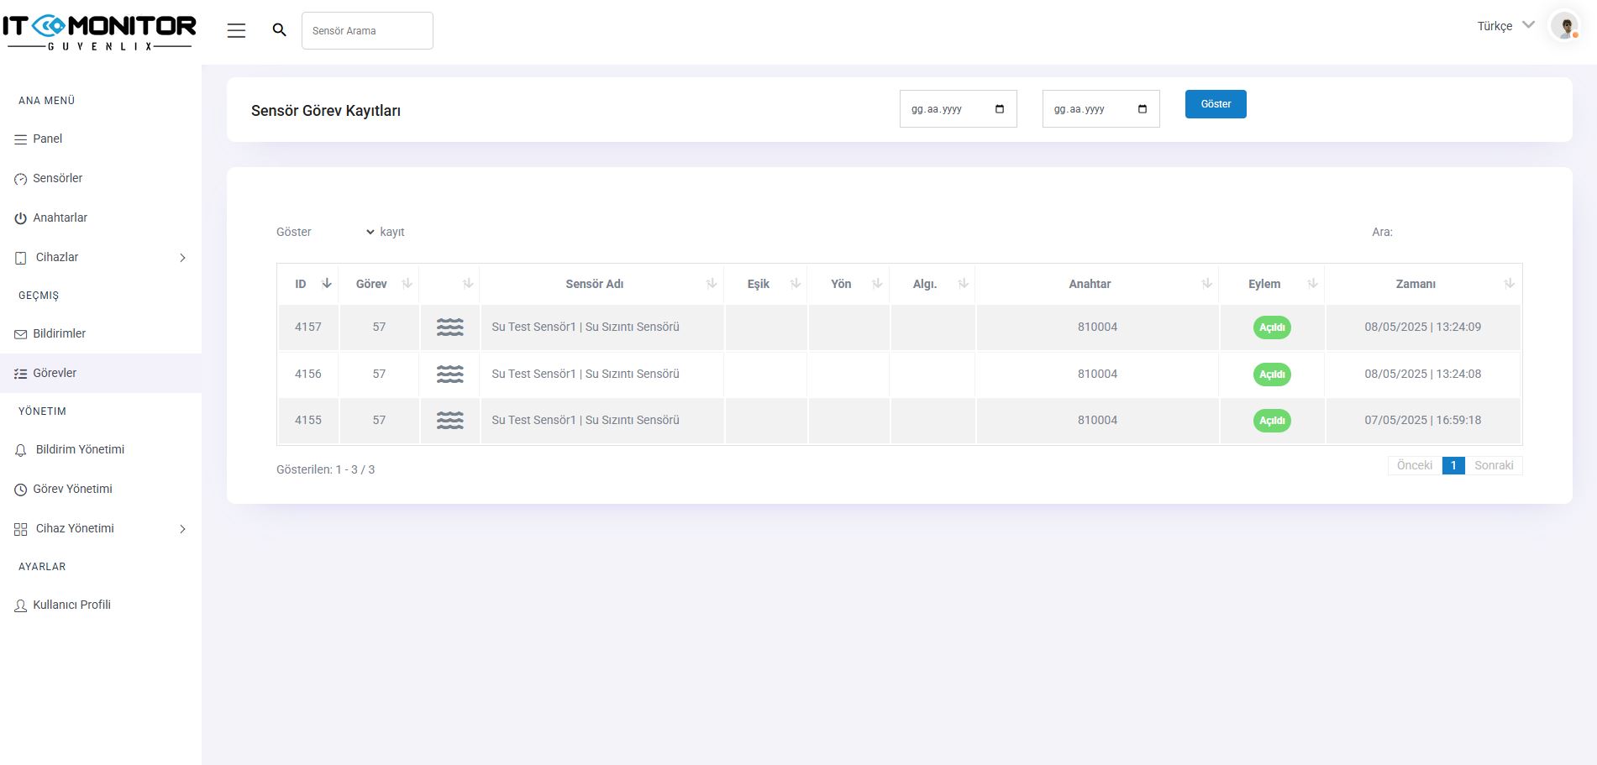Image resolution: width=1597 pixels, height=765 pixels.
Task: Click the magnifier search icon
Action: tap(280, 30)
